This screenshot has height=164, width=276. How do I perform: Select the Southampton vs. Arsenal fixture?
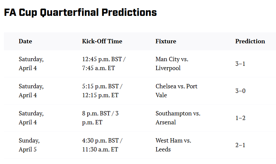pyautogui.click(x=178, y=118)
